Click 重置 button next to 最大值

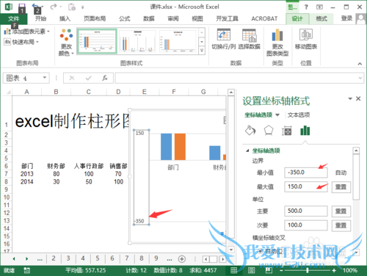tap(341, 187)
